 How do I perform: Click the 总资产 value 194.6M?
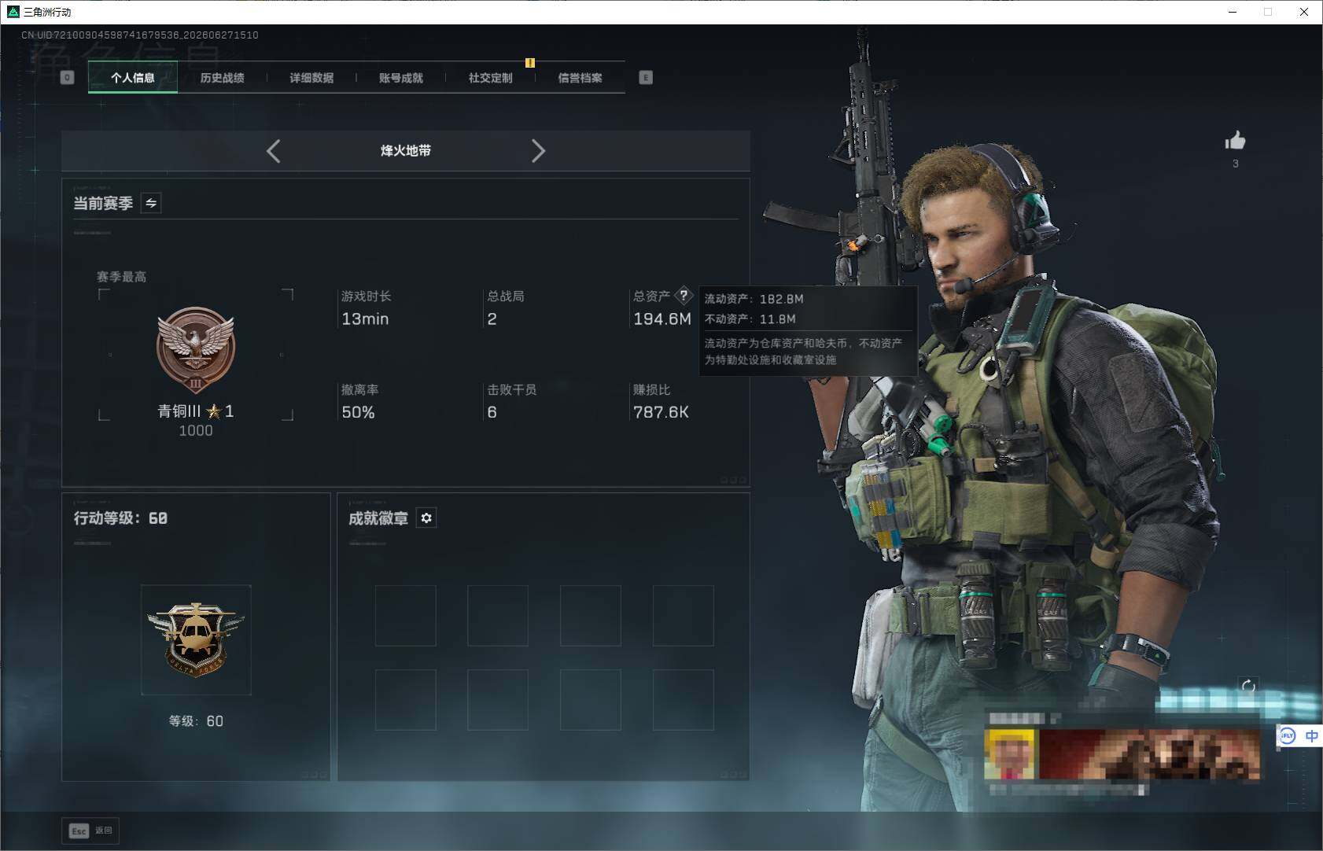tap(662, 319)
